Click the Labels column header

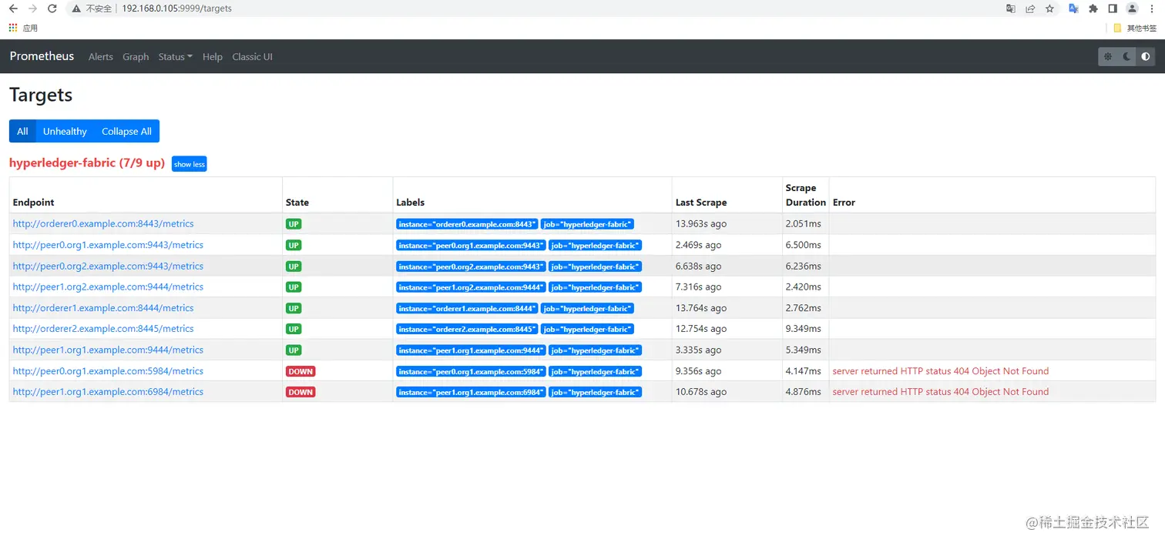click(410, 203)
